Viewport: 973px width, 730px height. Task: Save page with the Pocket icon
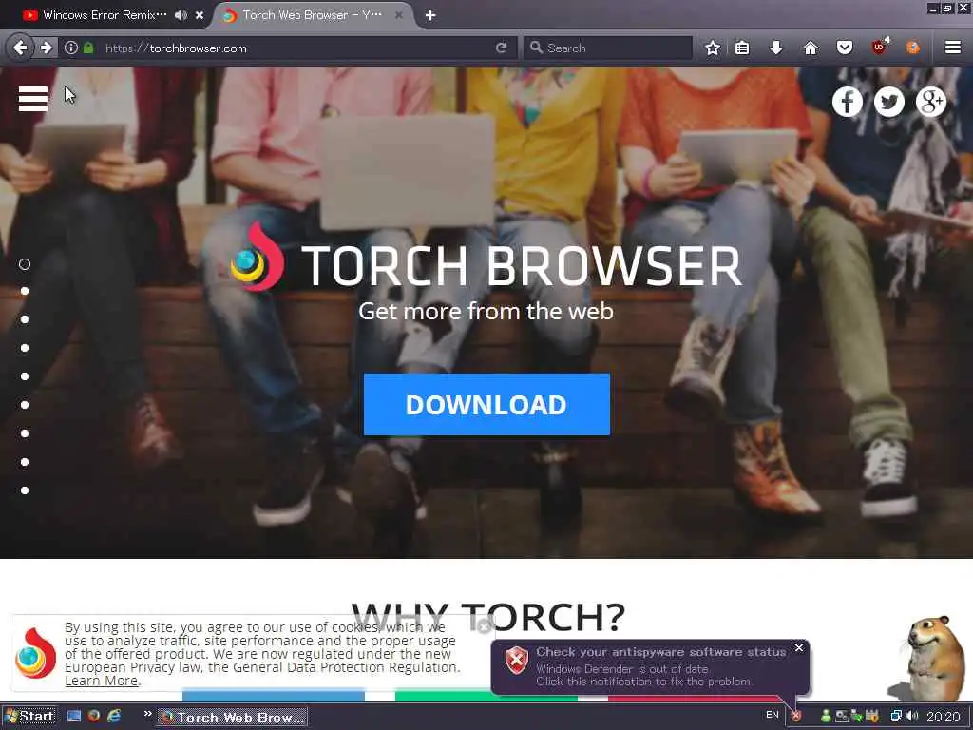[845, 48]
